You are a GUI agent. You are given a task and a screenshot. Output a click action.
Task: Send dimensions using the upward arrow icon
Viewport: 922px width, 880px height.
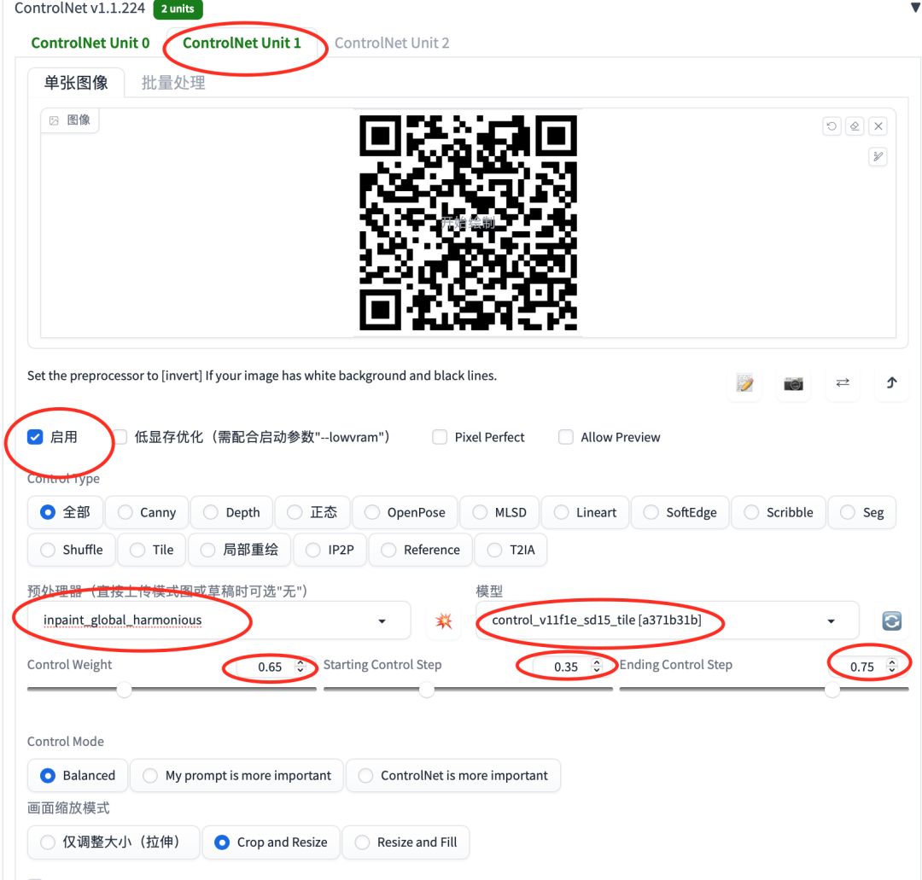pyautogui.click(x=891, y=384)
